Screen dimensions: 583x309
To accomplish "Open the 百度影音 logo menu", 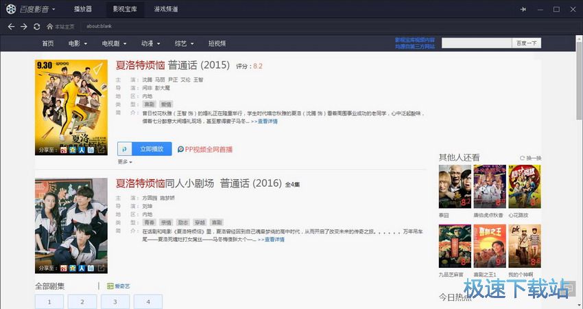I will [x=31, y=9].
